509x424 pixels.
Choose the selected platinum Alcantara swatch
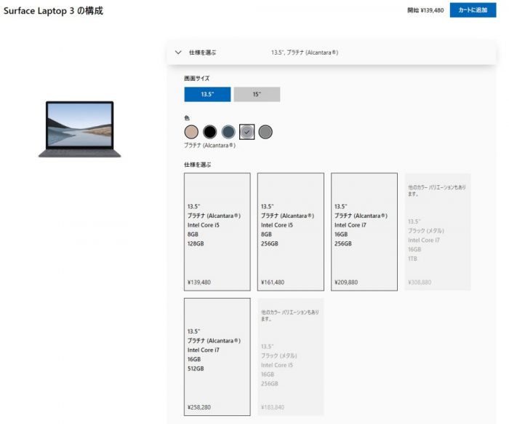coord(247,132)
